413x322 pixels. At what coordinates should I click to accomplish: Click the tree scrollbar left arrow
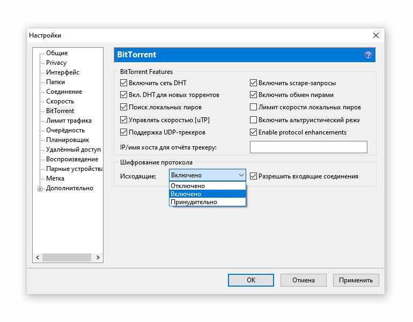pos(38,257)
